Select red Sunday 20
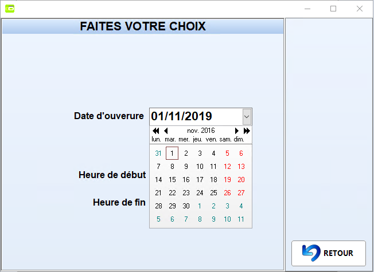Image resolution: width=374 pixels, height=272 pixels. (x=241, y=180)
